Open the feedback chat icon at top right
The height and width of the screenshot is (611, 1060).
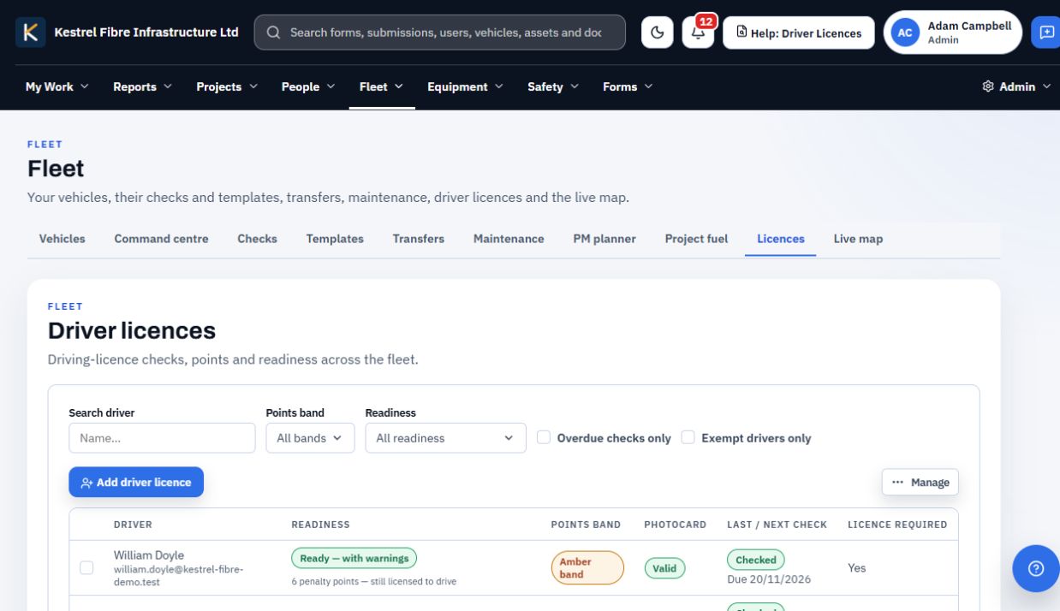tap(1046, 33)
